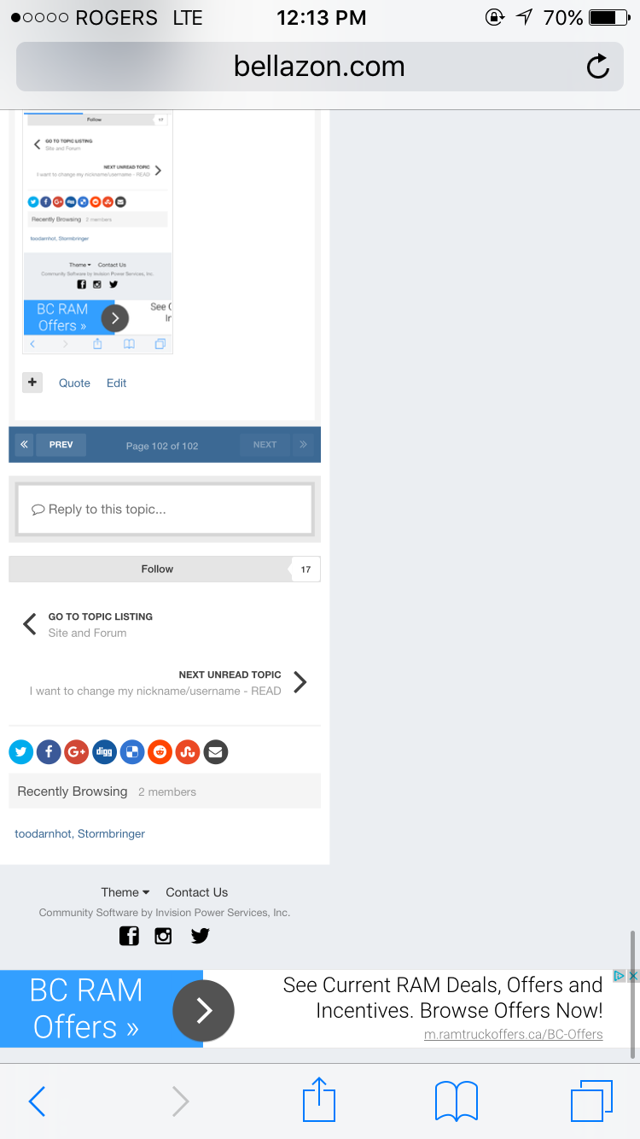Open Safari bookmarks
Viewport: 640px width, 1139px height.
(457, 1101)
